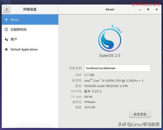This screenshot has width=163, height=130.
Task: Maximize the About window
Action: tap(148, 9)
